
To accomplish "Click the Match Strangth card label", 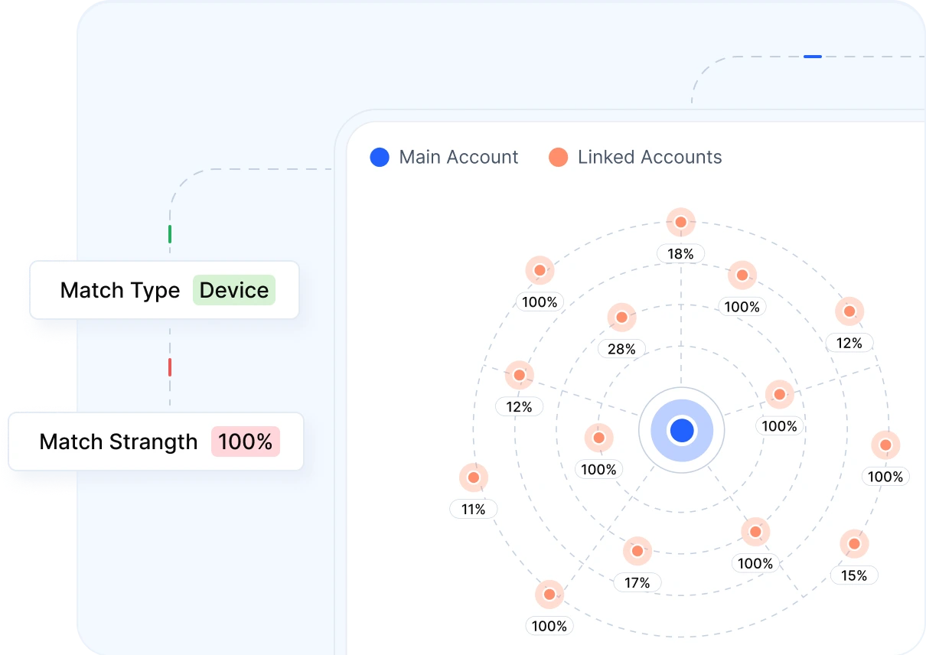I will [119, 442].
